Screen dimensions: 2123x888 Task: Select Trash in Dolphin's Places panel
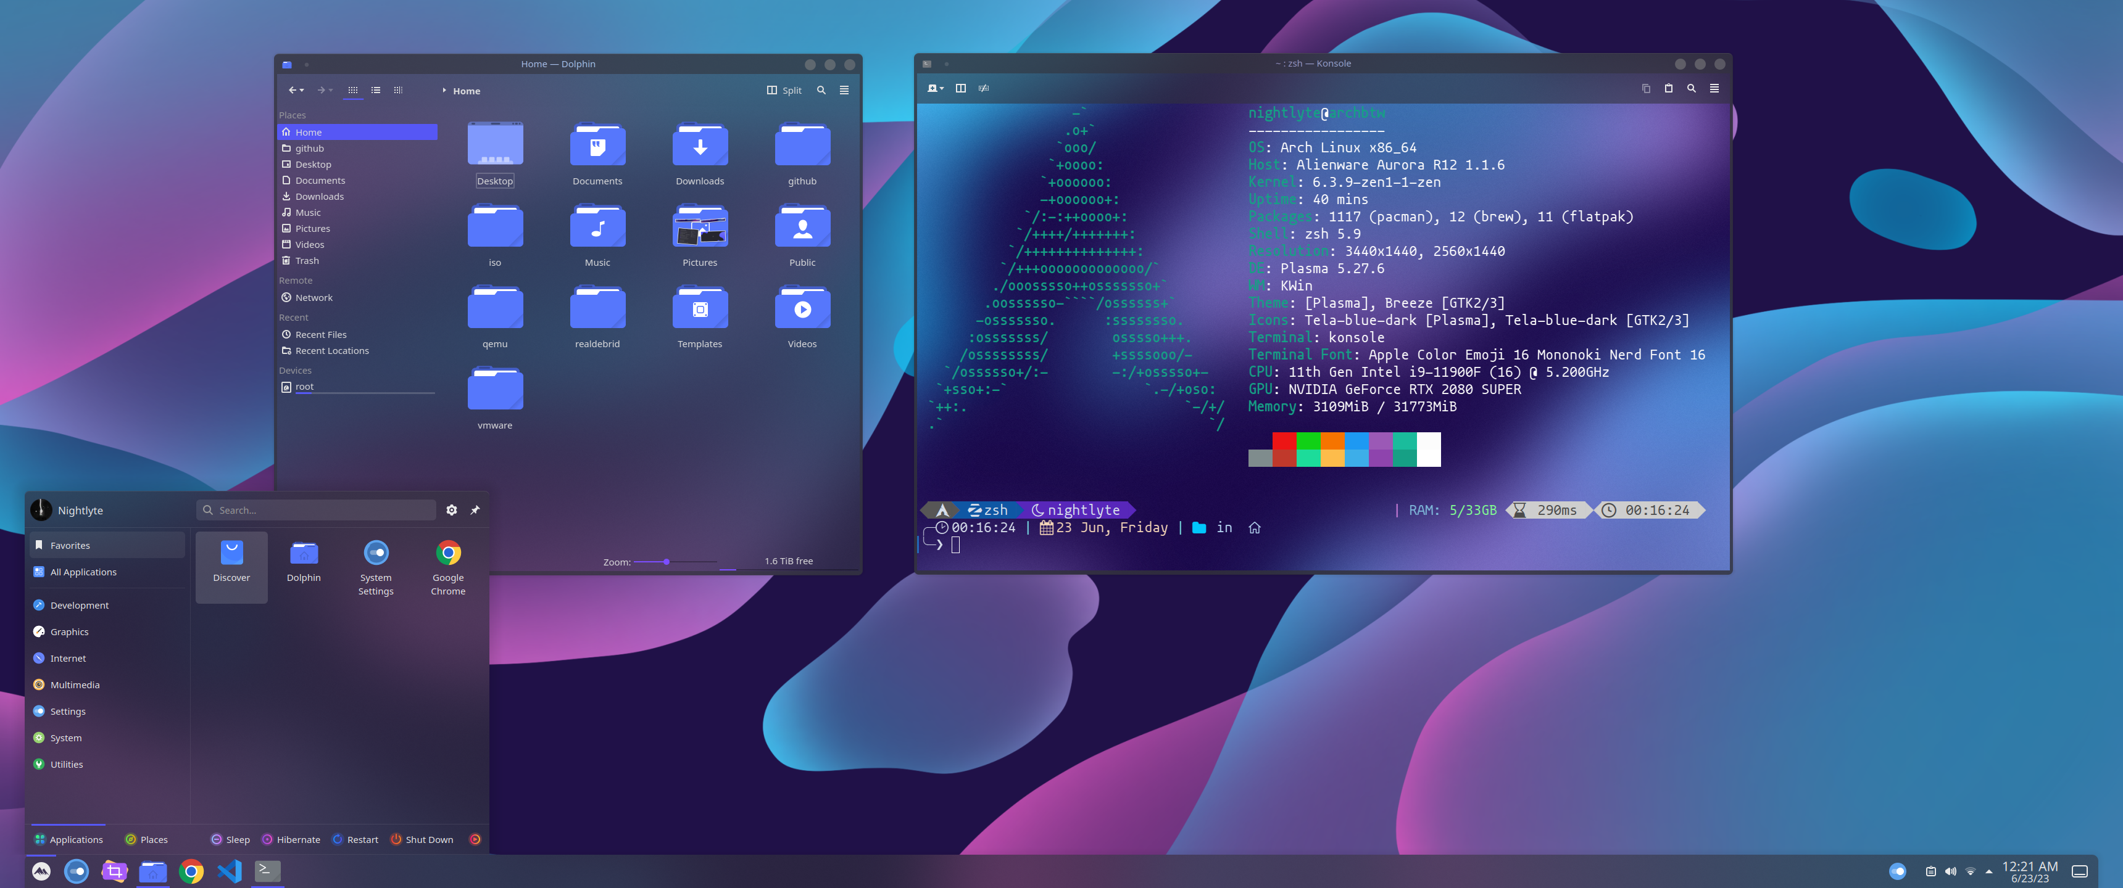358,260
